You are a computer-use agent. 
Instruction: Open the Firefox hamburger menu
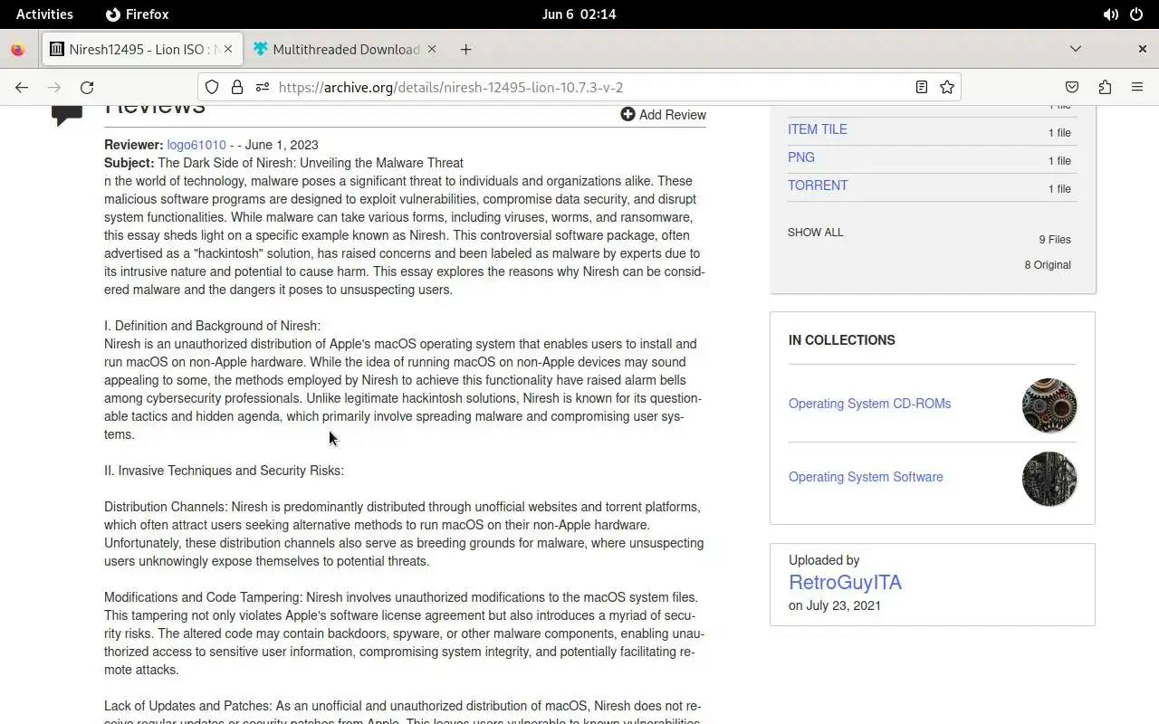tap(1137, 87)
